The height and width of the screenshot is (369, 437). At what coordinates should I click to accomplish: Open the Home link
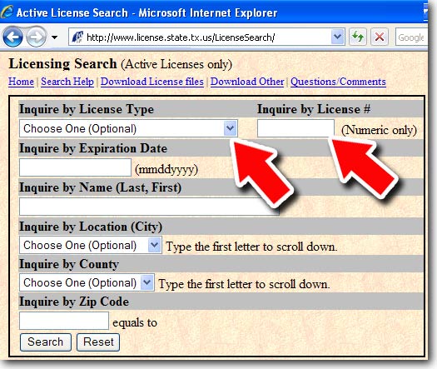coord(21,82)
